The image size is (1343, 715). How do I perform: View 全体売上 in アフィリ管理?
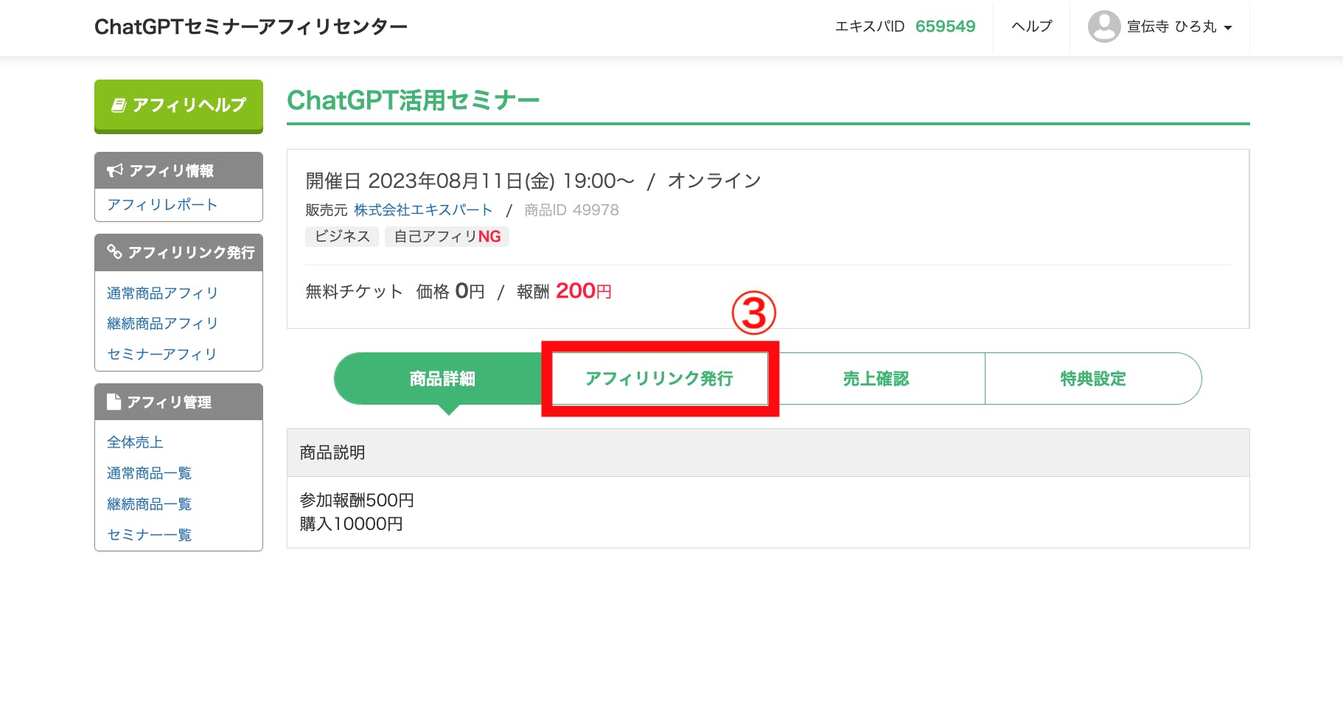[x=135, y=442]
